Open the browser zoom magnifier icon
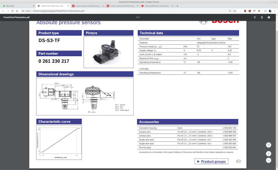278x170 pixels. tap(230, 11)
